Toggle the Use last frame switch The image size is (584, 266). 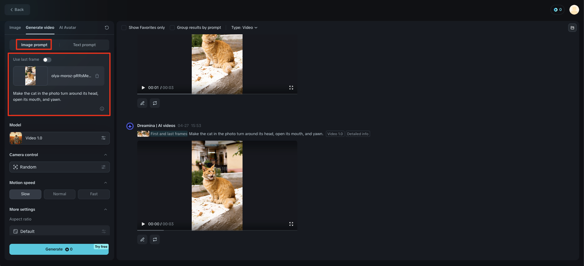pos(47,60)
